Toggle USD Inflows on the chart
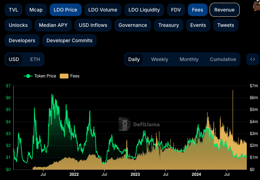This screenshot has height=180, width=260. (93, 25)
